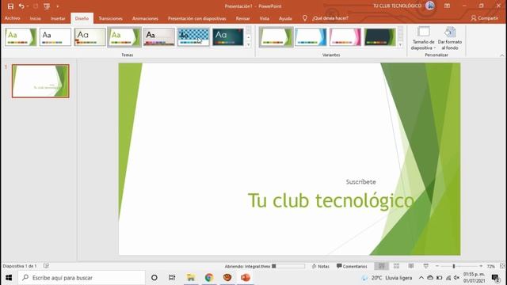Click the zoom out minus button
This screenshot has width=507, height=285.
(x=437, y=266)
